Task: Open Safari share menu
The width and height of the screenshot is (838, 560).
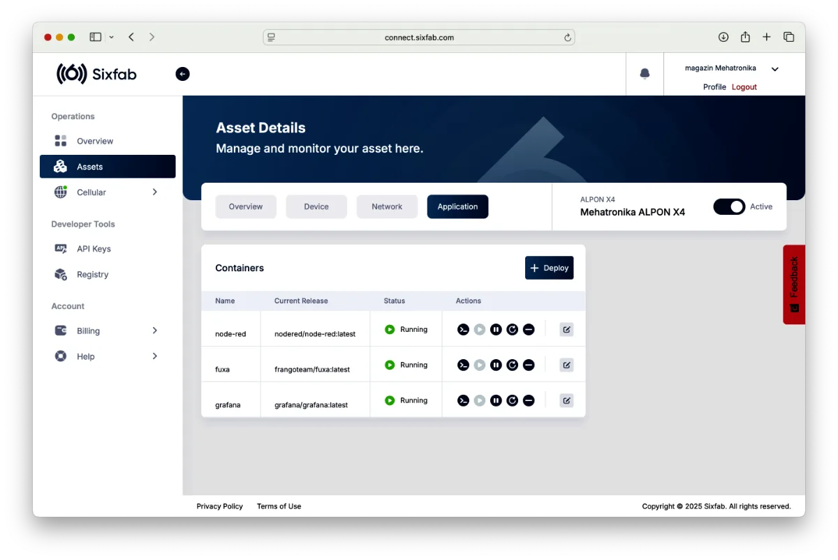Action: [745, 37]
